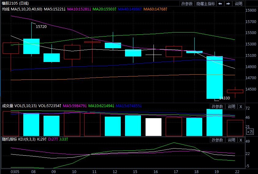Select the large cyan candlestick on date 19
258x174 pixels.
pyautogui.click(x=214, y=77)
